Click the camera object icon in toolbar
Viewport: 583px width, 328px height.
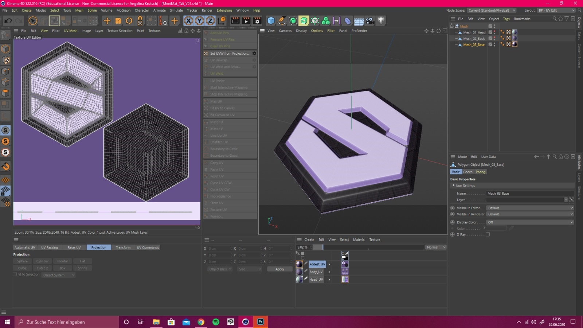370,21
